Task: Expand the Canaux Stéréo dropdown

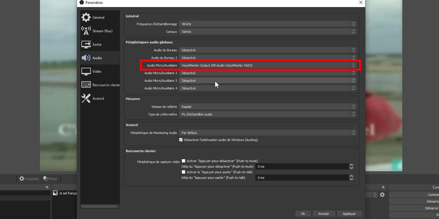Action: pyautogui.click(x=267, y=32)
